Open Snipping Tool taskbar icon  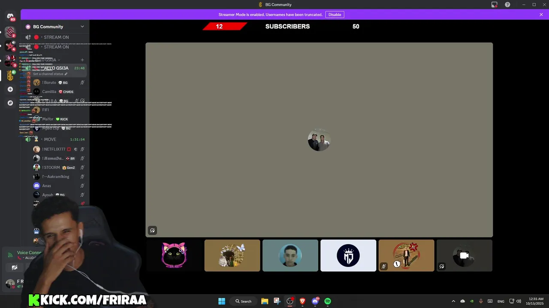click(277, 301)
